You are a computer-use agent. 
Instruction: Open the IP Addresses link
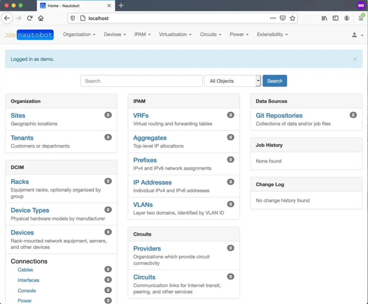(152, 182)
